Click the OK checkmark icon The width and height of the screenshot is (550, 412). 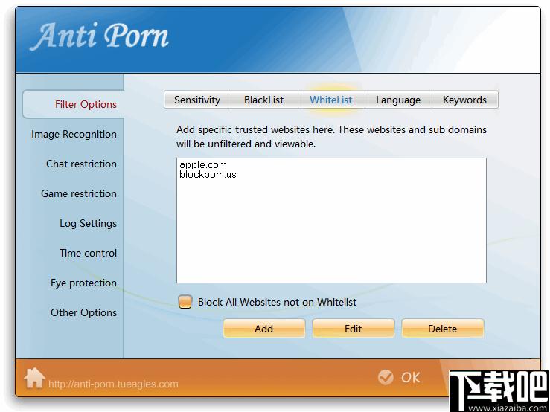[x=386, y=377]
